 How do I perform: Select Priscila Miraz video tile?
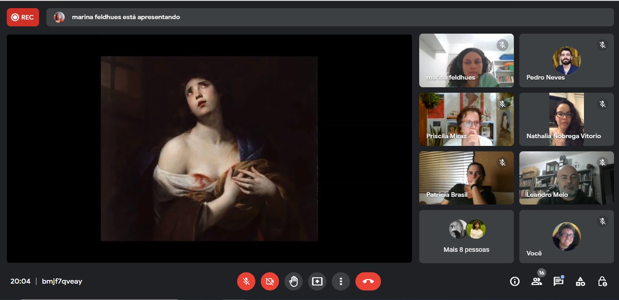467,119
